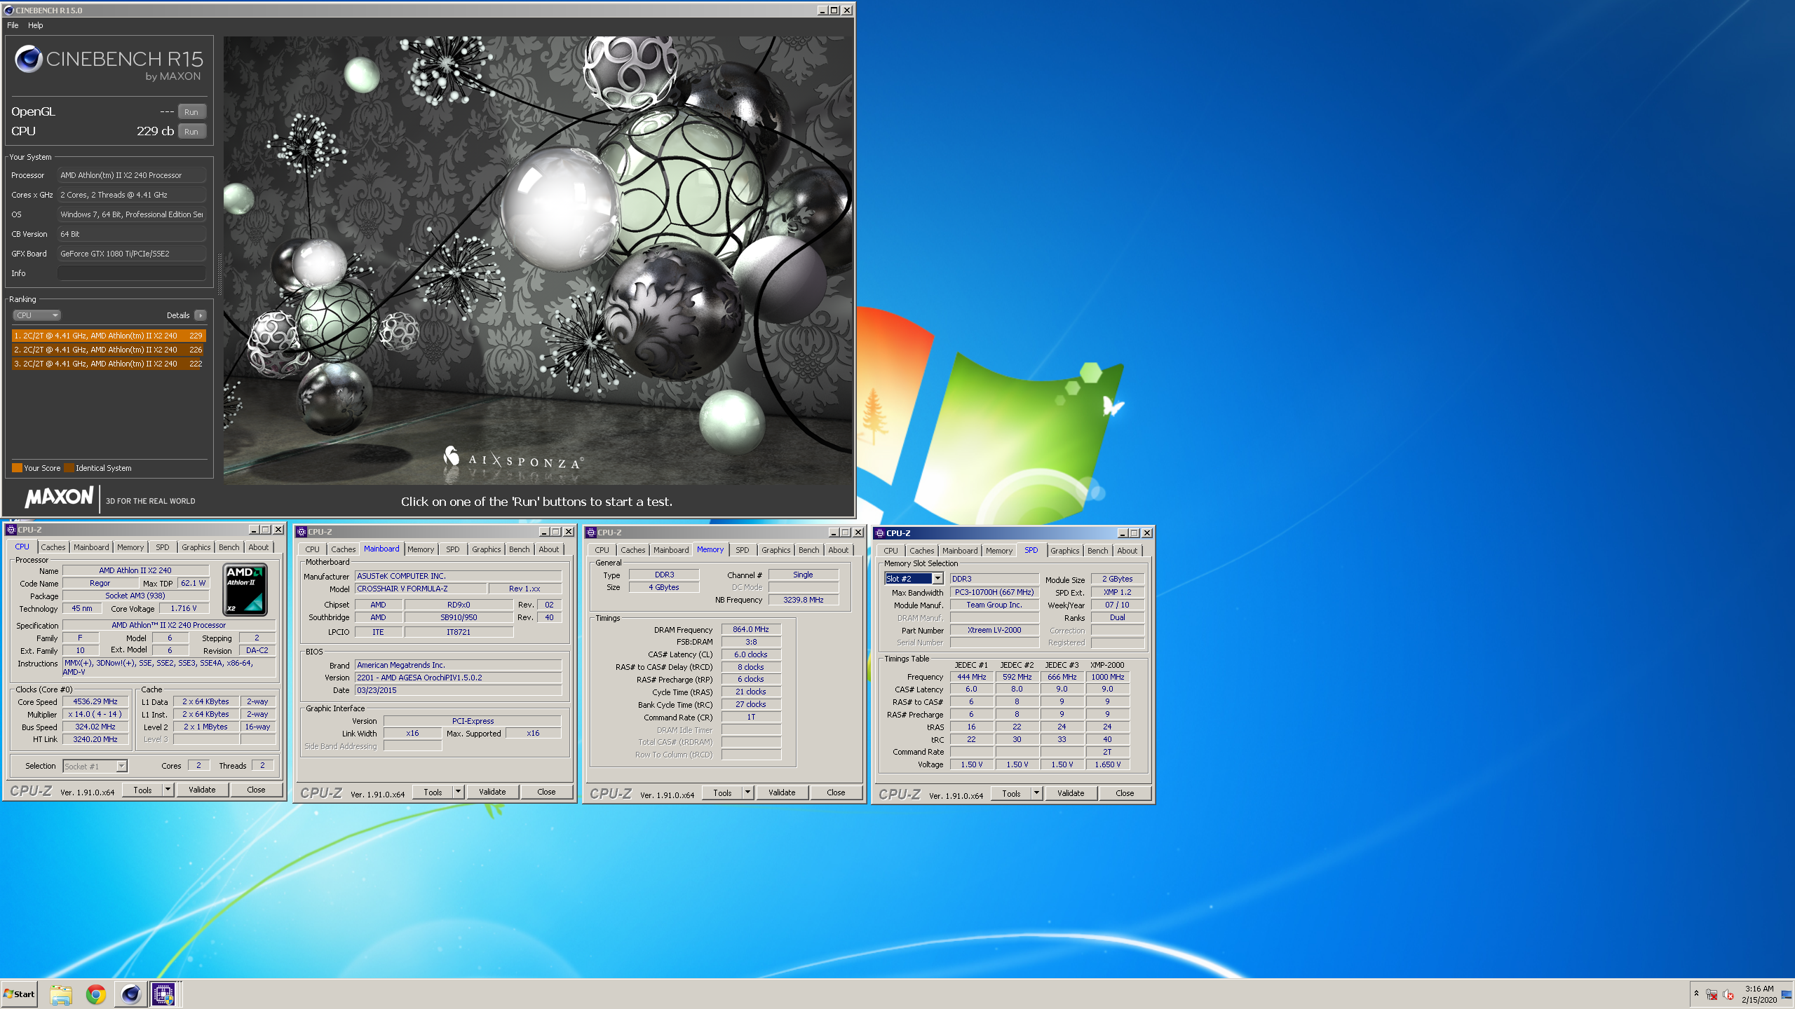Click Close button in SPD CPU-Z window

pos(1125,793)
